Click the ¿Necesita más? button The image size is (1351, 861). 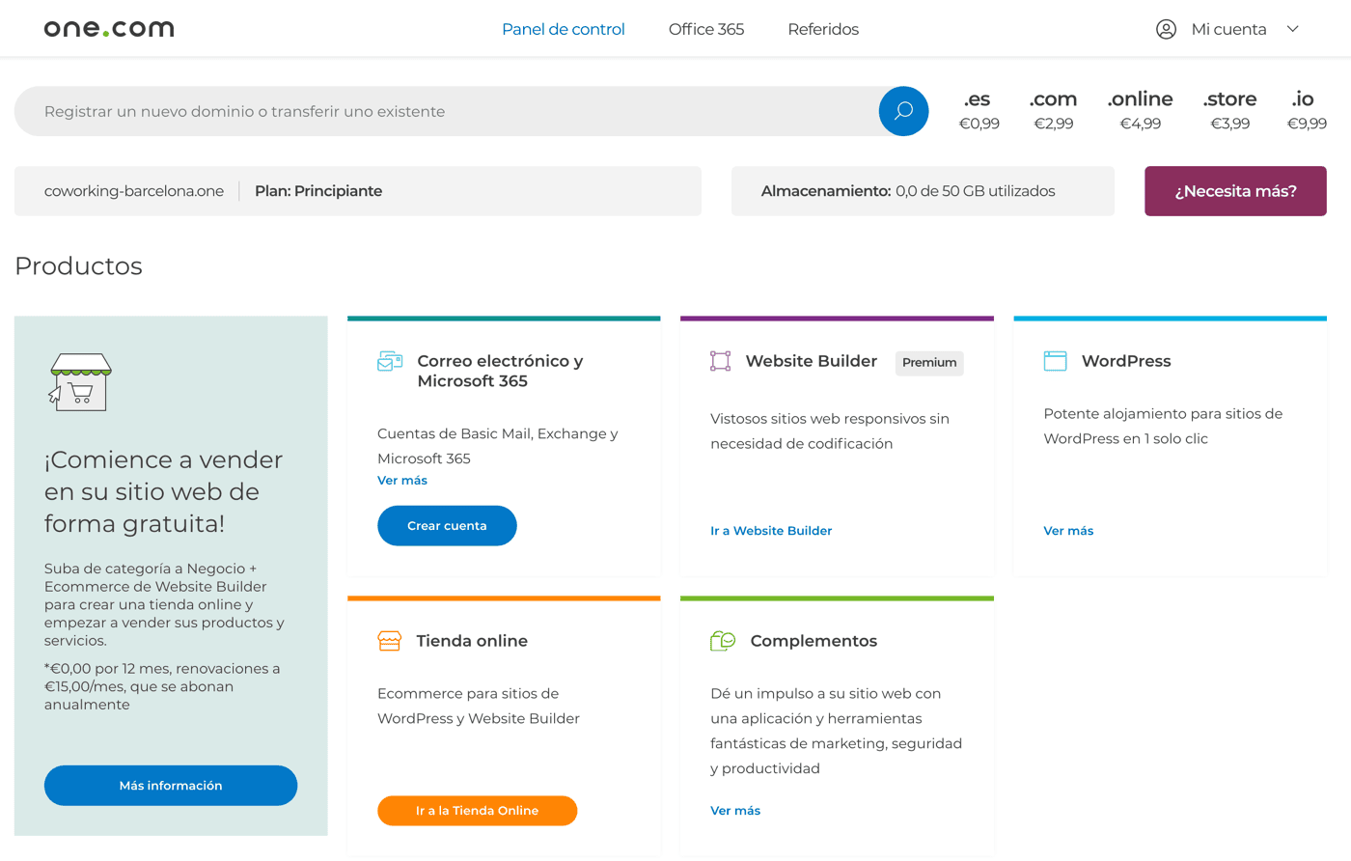pos(1235,191)
